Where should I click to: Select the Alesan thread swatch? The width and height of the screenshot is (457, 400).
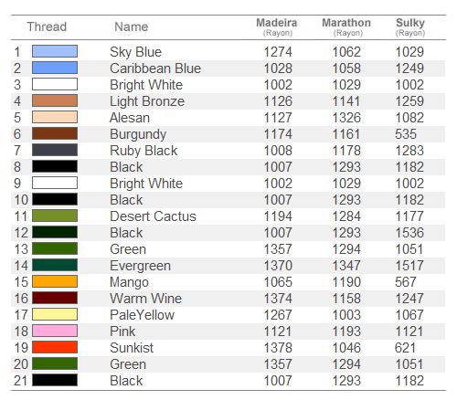coord(55,117)
